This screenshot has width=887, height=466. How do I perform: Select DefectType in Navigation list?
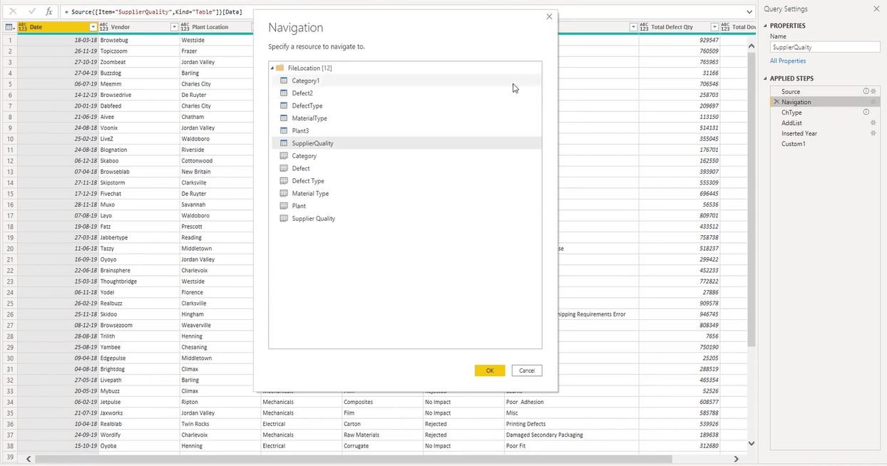click(x=405, y=105)
